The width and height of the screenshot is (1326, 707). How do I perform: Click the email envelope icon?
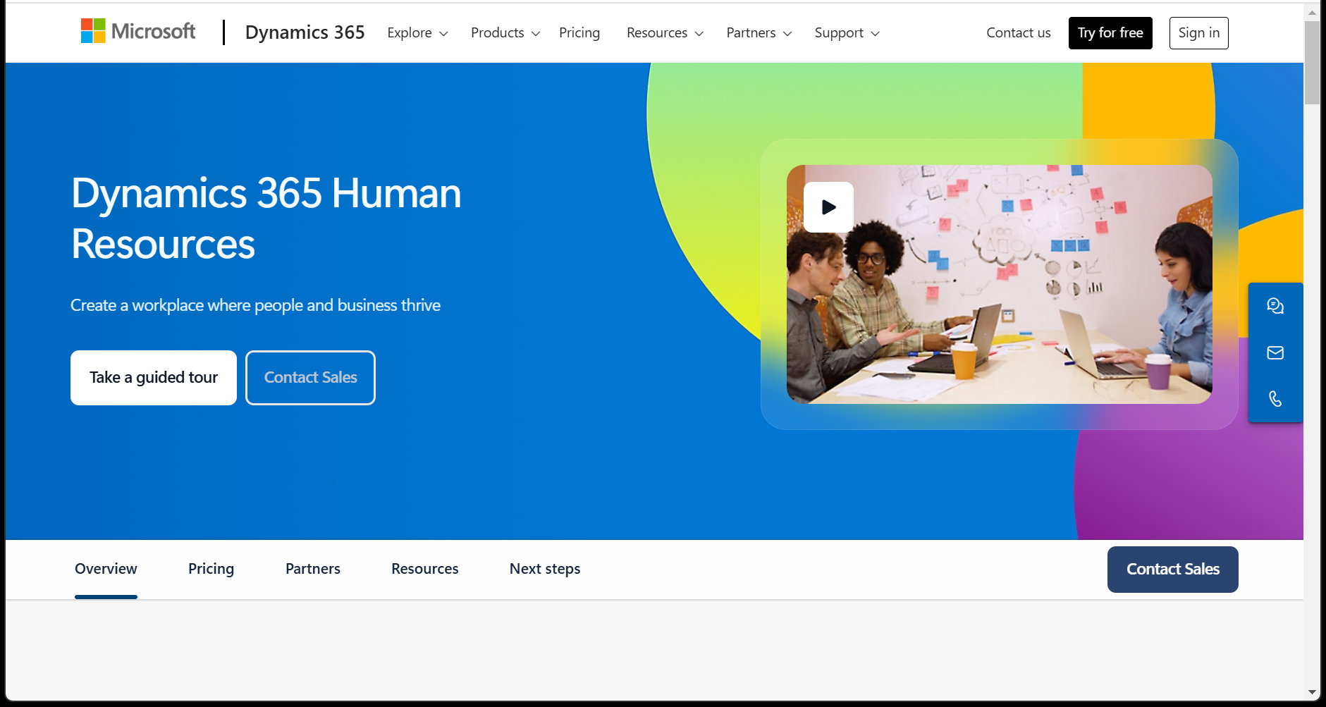click(1275, 352)
